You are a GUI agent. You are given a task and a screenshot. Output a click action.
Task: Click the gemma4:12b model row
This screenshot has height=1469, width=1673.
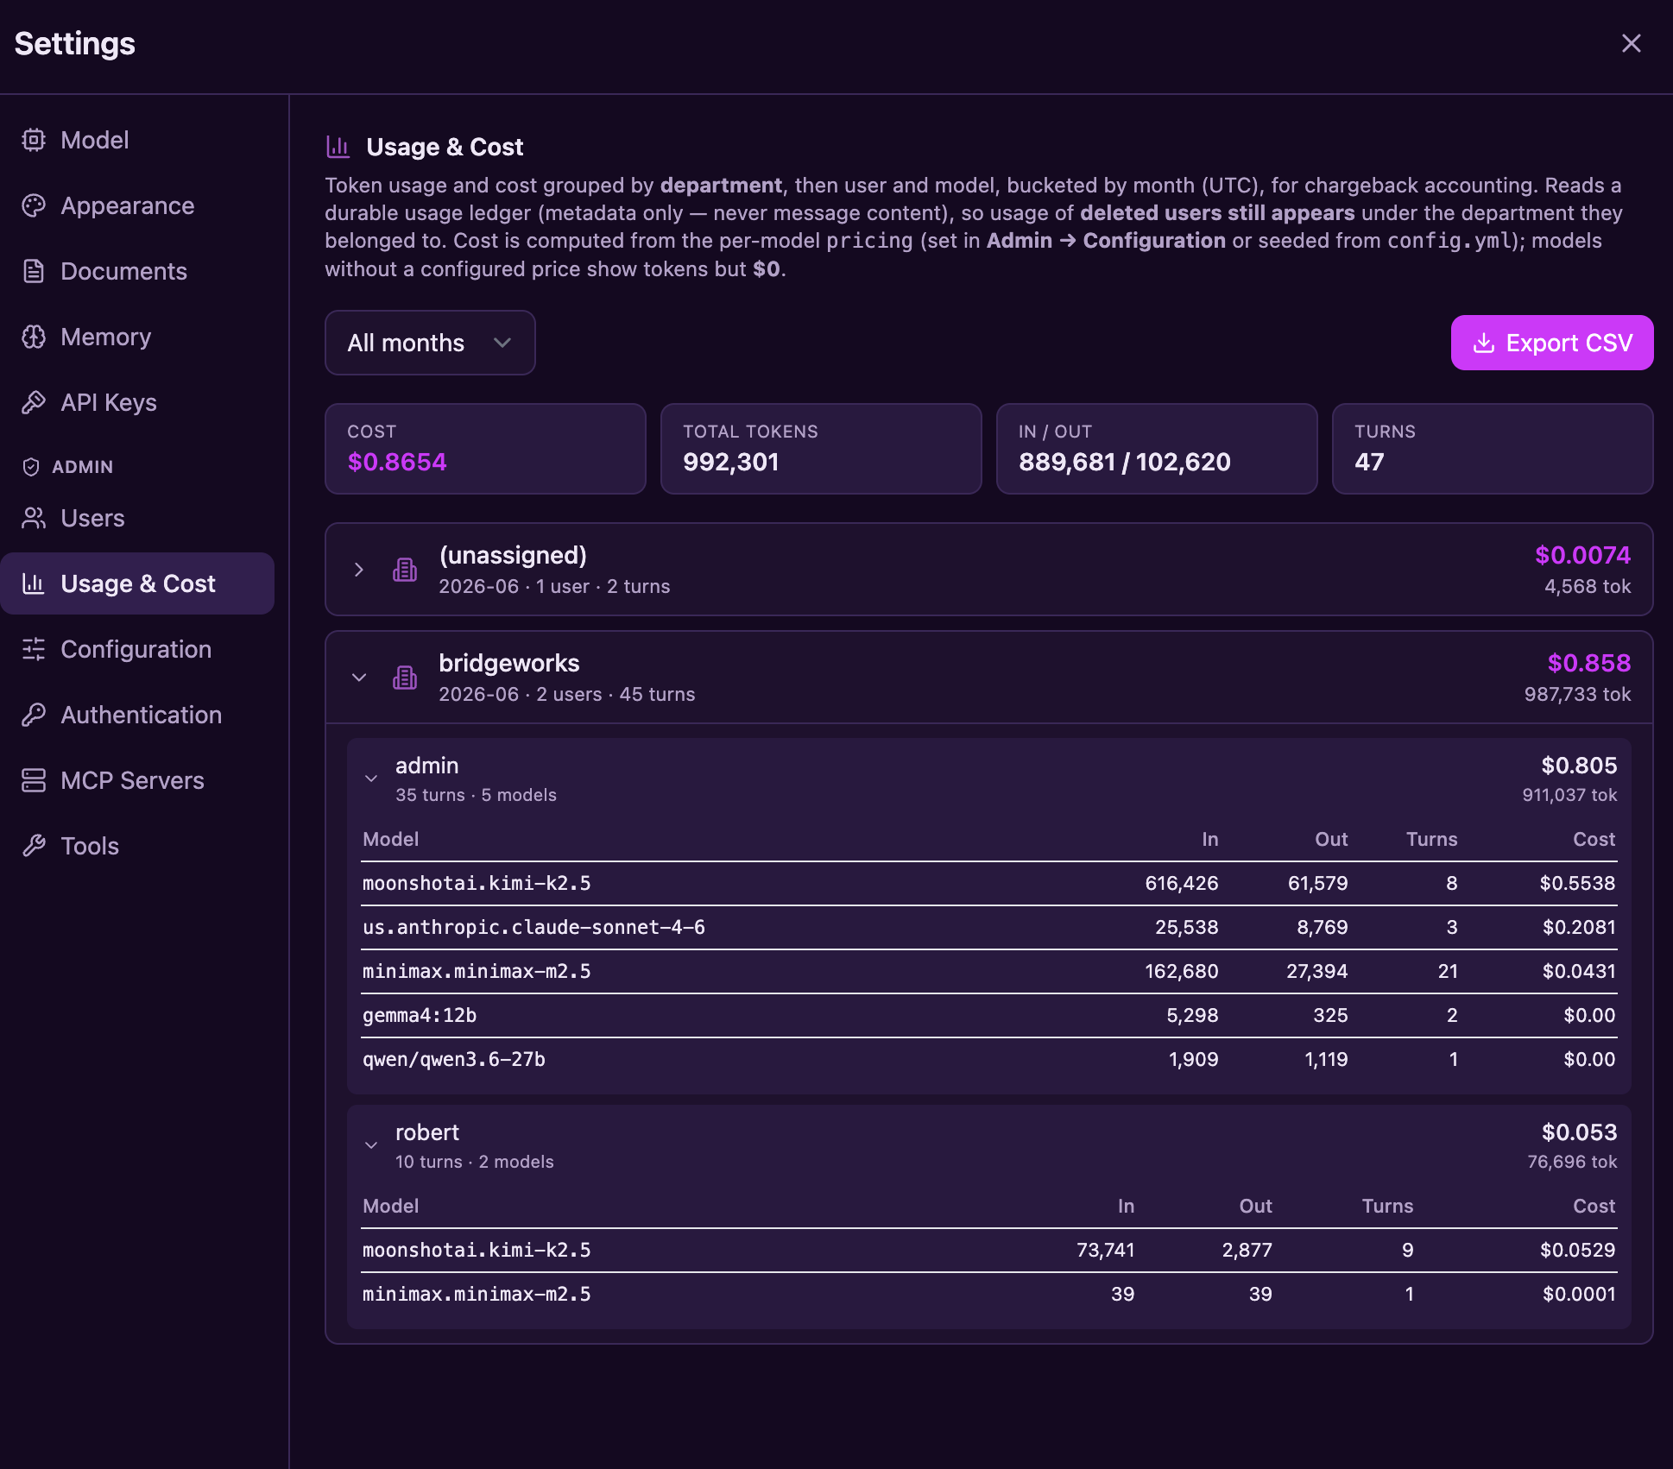coord(988,1015)
